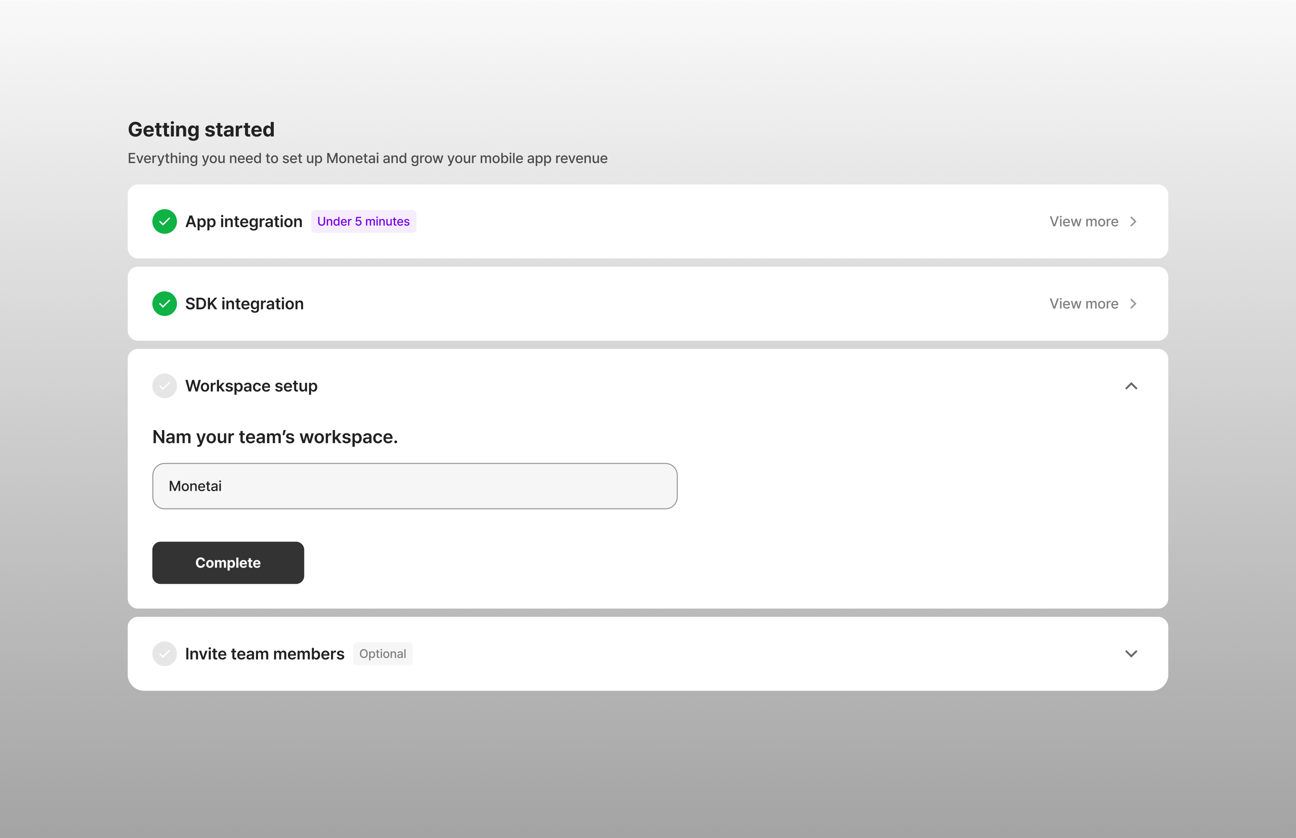Click the gray check circle for Workspace setup

164,386
